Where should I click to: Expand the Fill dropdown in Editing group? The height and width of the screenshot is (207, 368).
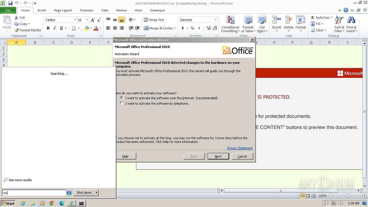coord(322,24)
